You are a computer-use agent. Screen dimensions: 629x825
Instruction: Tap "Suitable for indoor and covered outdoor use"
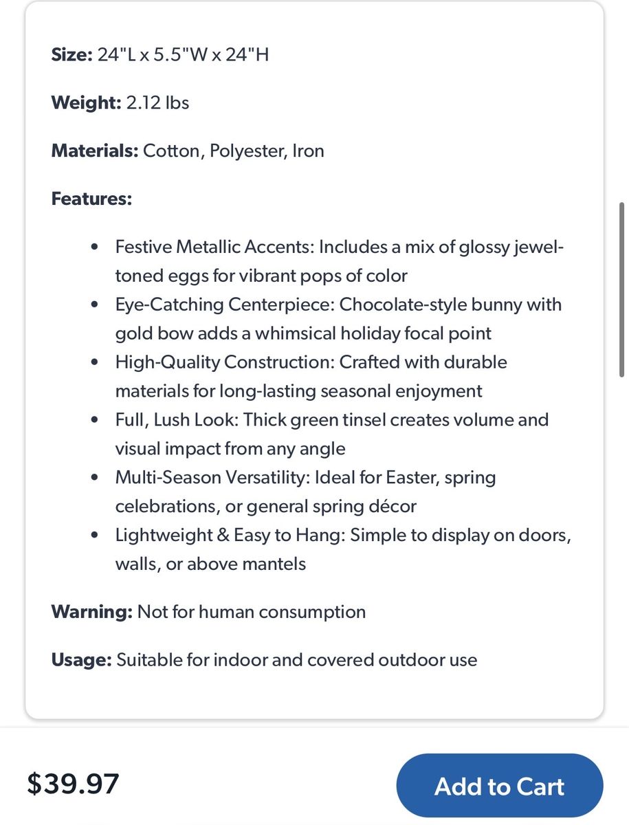coord(297,660)
